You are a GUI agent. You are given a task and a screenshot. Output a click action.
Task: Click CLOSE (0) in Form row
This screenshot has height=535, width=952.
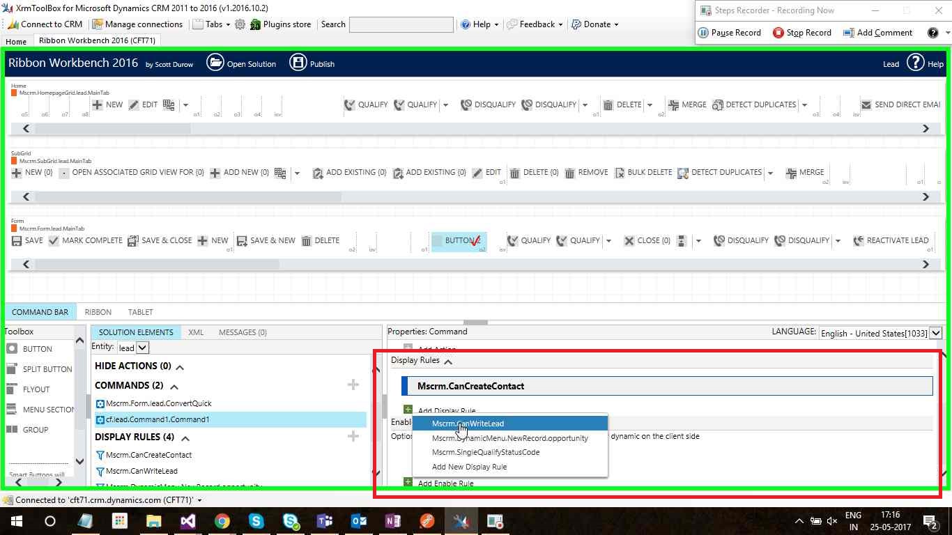point(647,240)
